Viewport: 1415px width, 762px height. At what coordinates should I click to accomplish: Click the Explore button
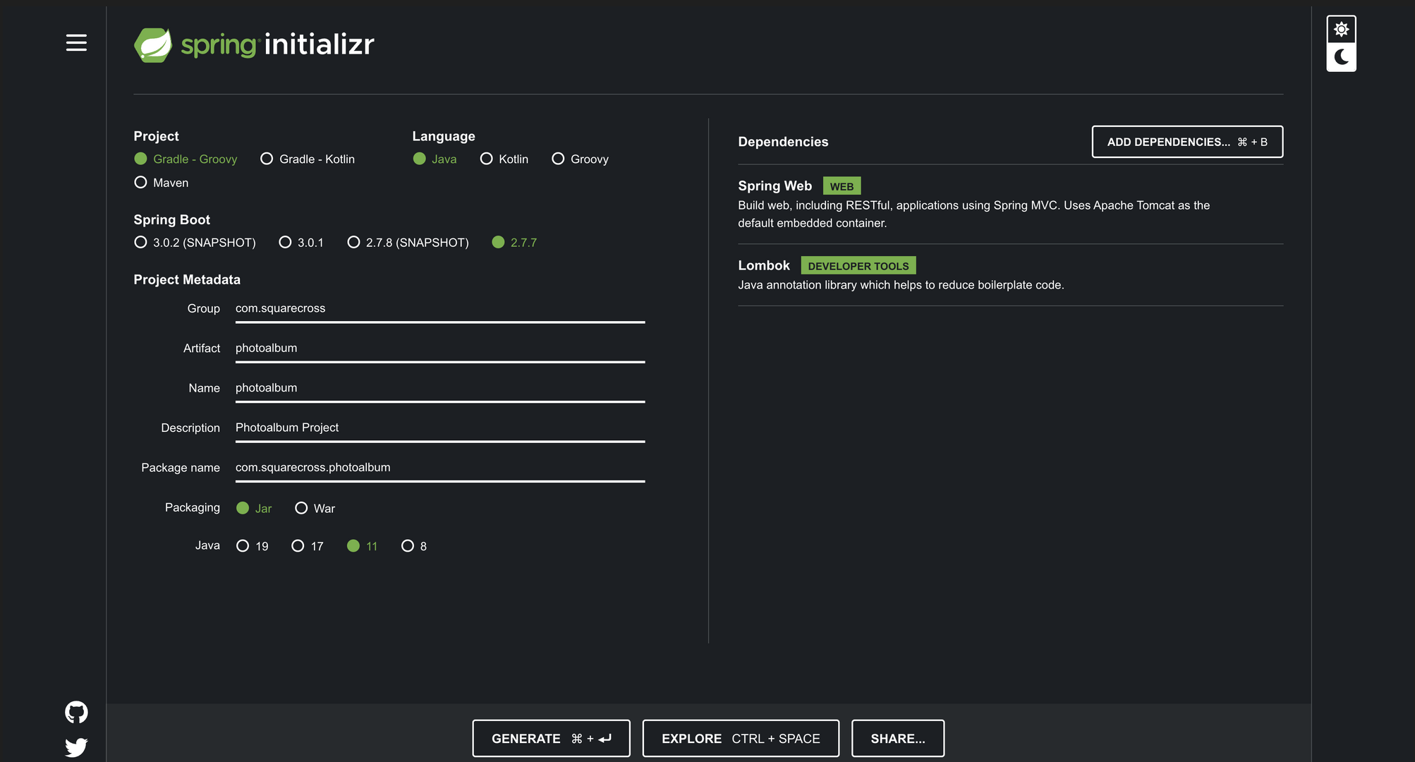741,739
